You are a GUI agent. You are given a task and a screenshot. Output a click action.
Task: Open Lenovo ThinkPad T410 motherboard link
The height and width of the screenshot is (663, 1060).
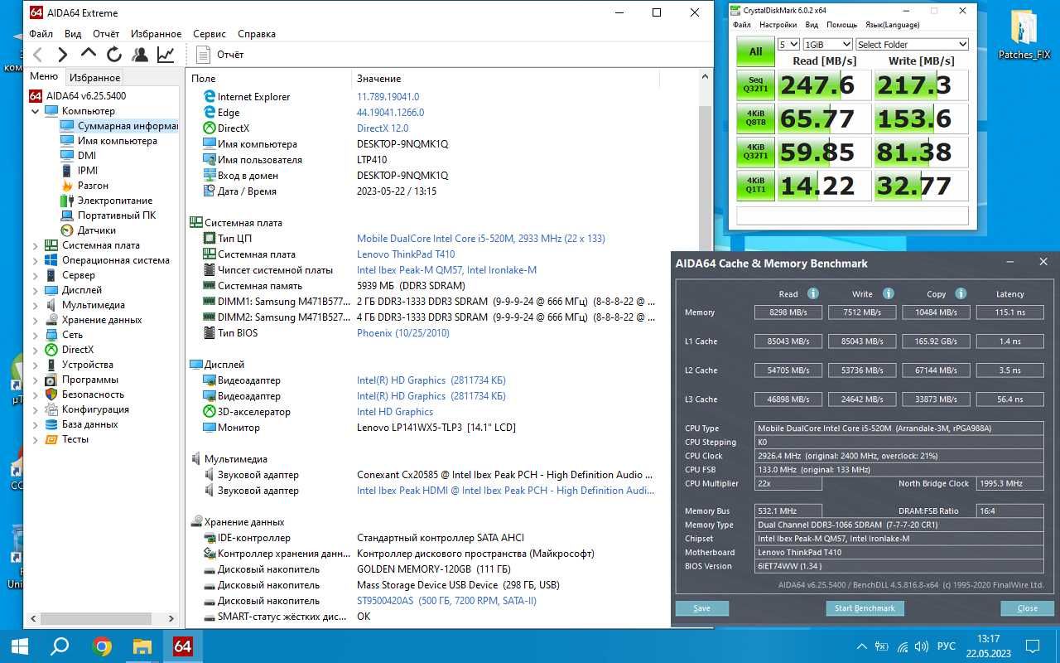pos(406,254)
